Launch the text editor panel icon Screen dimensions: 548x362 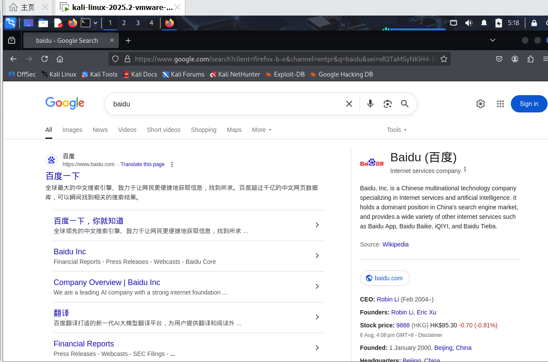click(58, 23)
